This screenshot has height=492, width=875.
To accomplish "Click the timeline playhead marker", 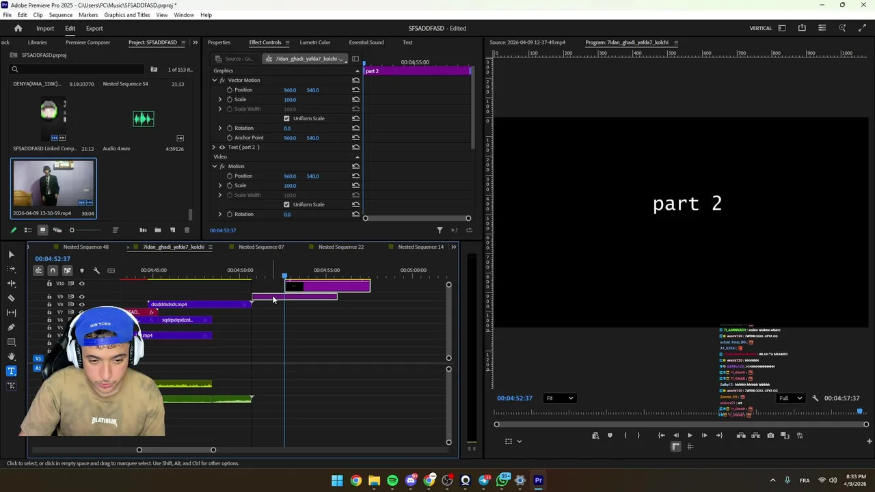I will point(284,275).
